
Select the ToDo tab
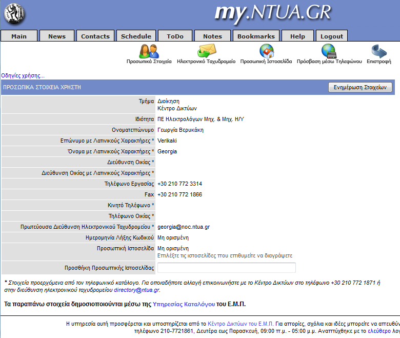pos(175,36)
